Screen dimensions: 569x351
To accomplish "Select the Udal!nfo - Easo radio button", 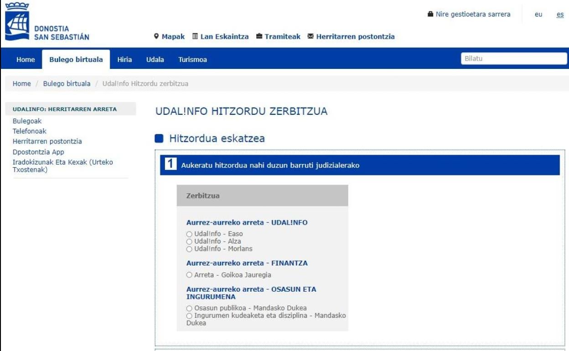I will 189,234.
